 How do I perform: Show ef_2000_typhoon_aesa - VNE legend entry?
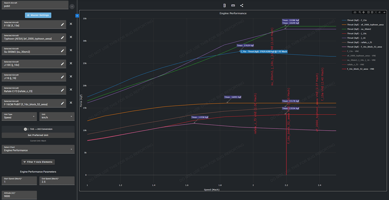pyautogui.click(x=359, y=56)
